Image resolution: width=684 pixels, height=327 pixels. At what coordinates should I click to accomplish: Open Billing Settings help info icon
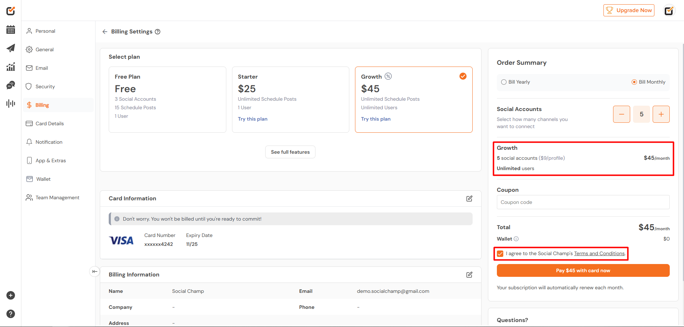click(158, 32)
